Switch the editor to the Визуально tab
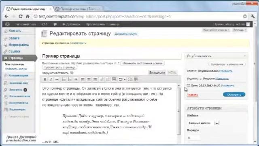259x146 pixels. coord(157,73)
